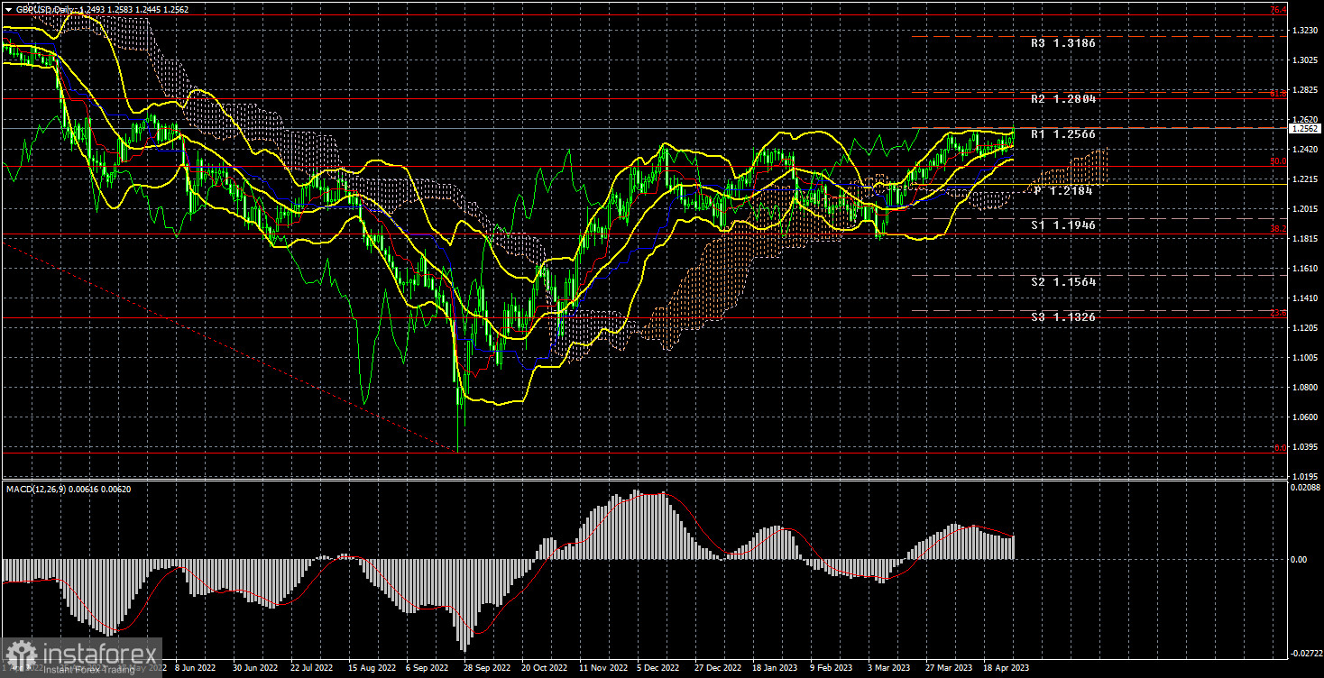Click the R2 1.2804 pivot label
Image resolution: width=1324 pixels, height=678 pixels.
point(1064,98)
